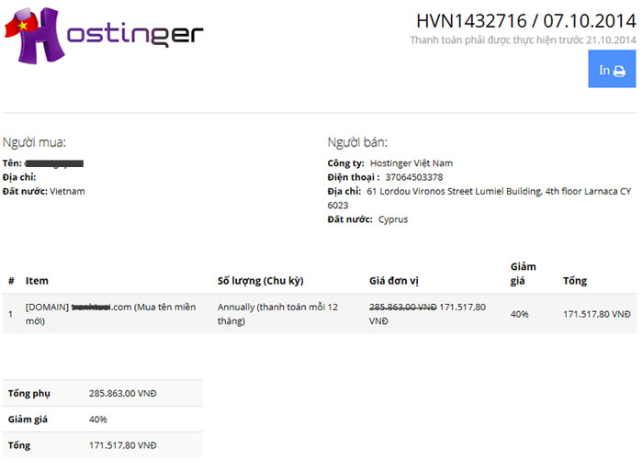Click the Tổng column header
Screen dimensions: 643x459
point(574,281)
